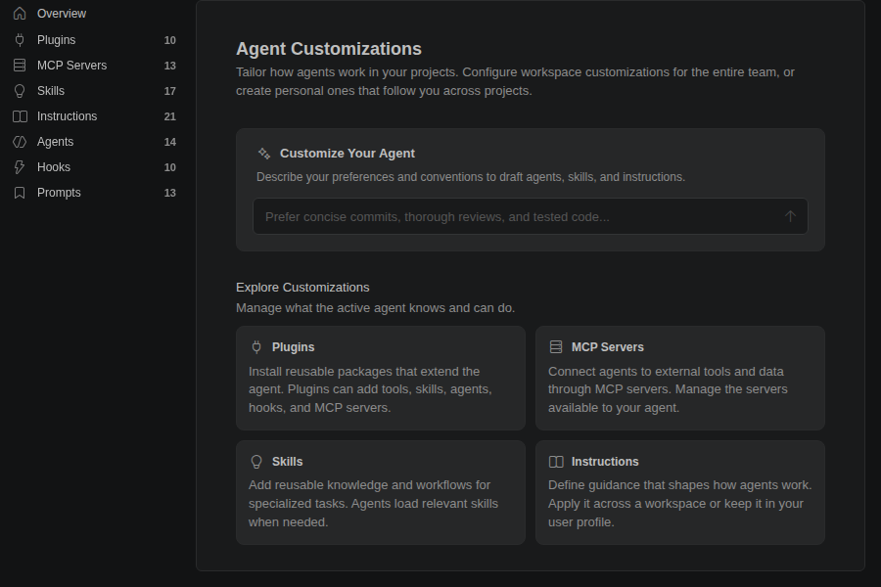Viewport: 881px width, 587px height.
Task: Open the Plugins customization card
Action: pyautogui.click(x=381, y=378)
